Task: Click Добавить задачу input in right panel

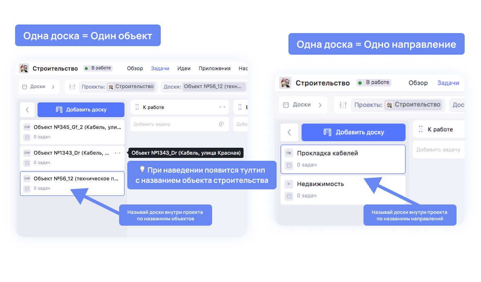Action: coord(438,150)
